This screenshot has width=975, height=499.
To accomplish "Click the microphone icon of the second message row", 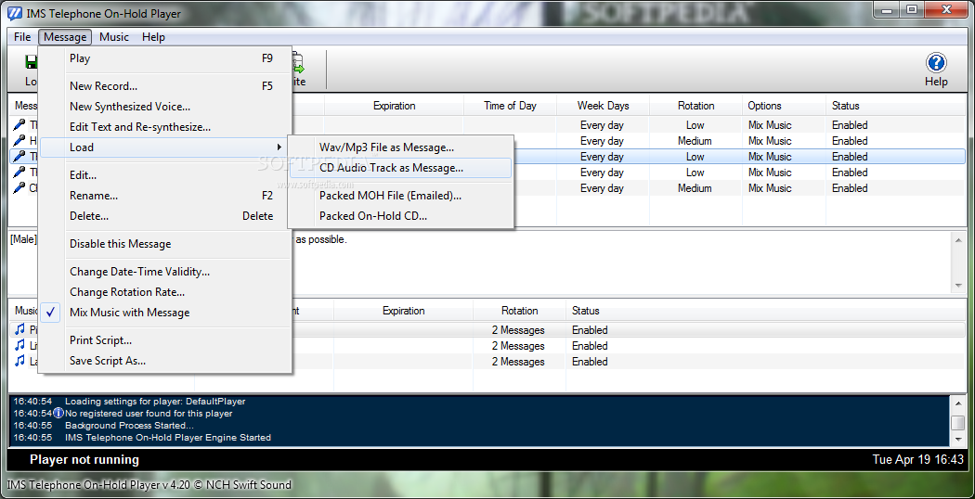I will (x=19, y=140).
